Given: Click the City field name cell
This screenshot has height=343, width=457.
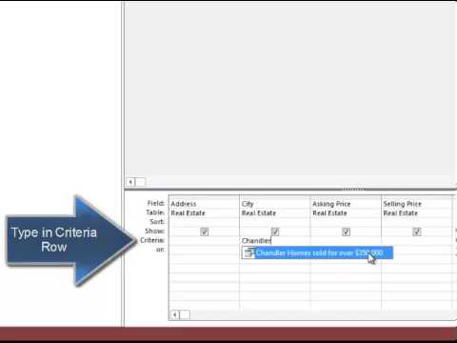Looking at the screenshot, I should 275,204.
